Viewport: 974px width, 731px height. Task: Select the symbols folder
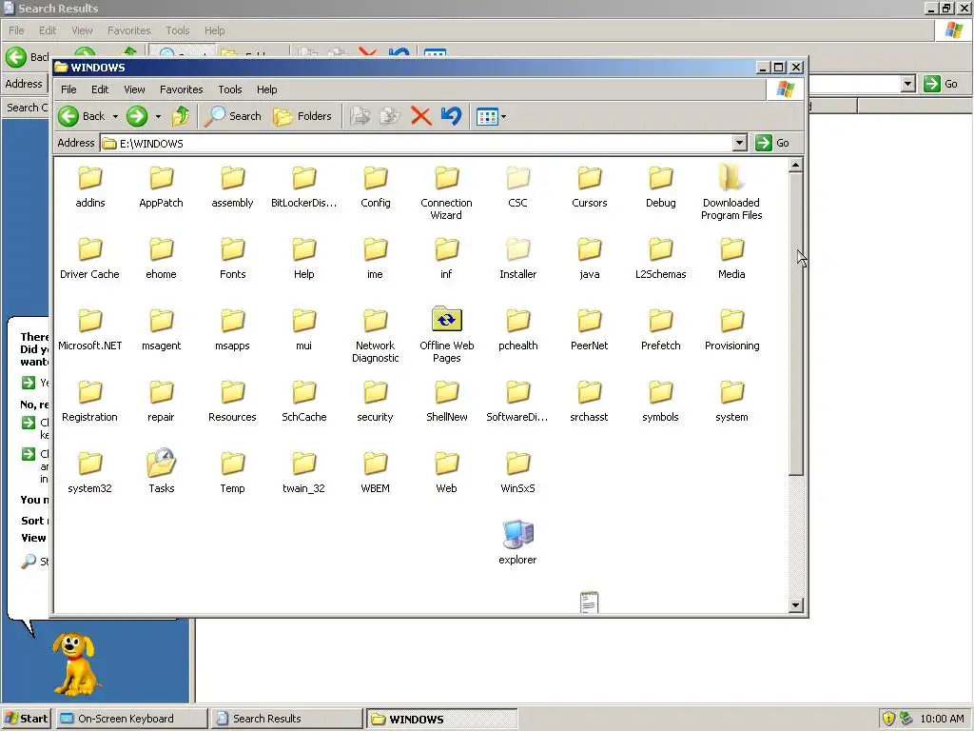(661, 401)
